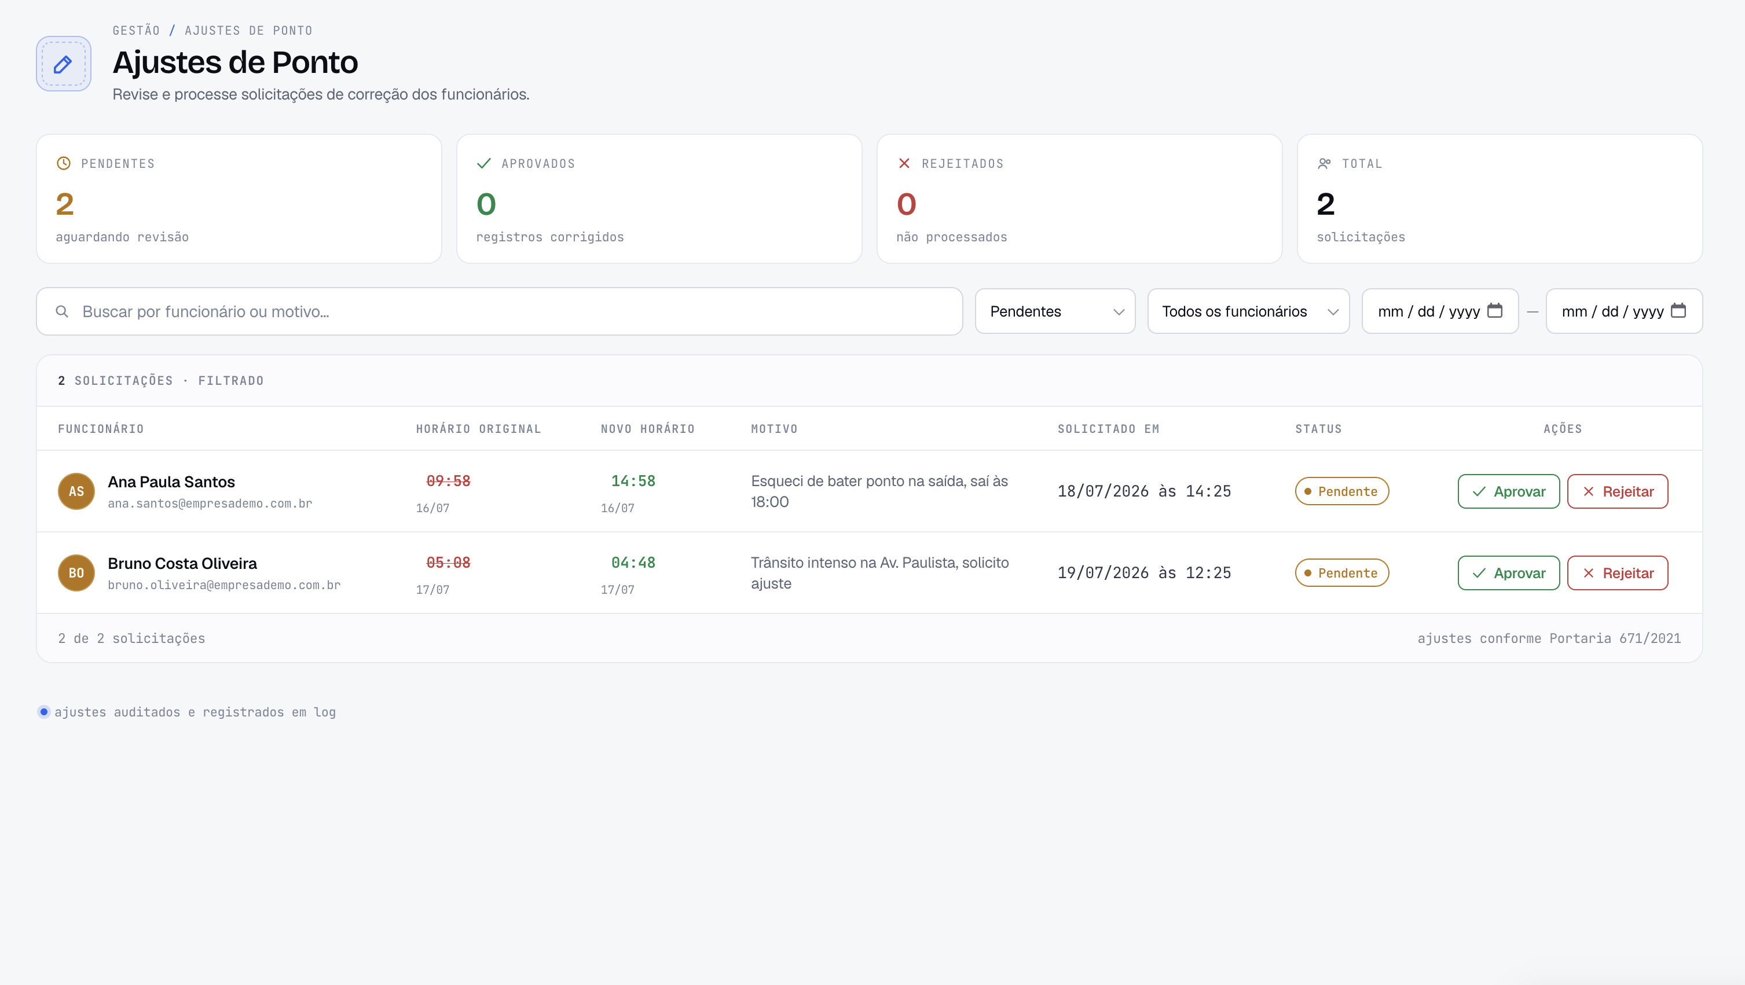Click the Aprovados summary card

[659, 199]
